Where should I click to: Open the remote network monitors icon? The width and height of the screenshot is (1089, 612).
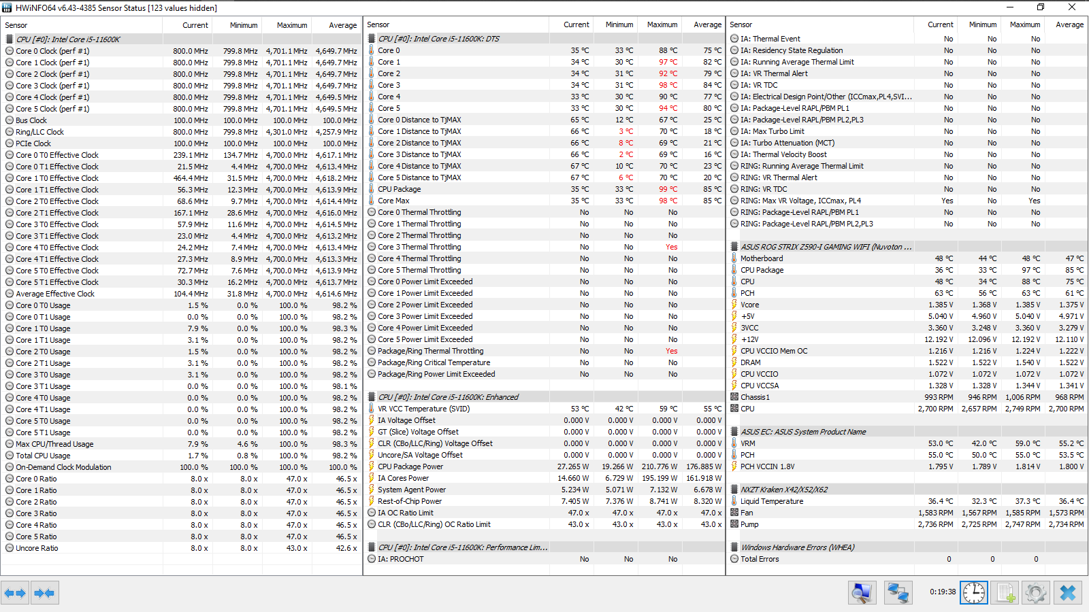[898, 593]
